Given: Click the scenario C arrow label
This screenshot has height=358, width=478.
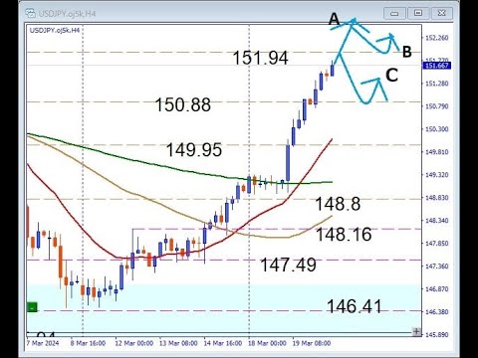Looking at the screenshot, I should pyautogui.click(x=391, y=76).
